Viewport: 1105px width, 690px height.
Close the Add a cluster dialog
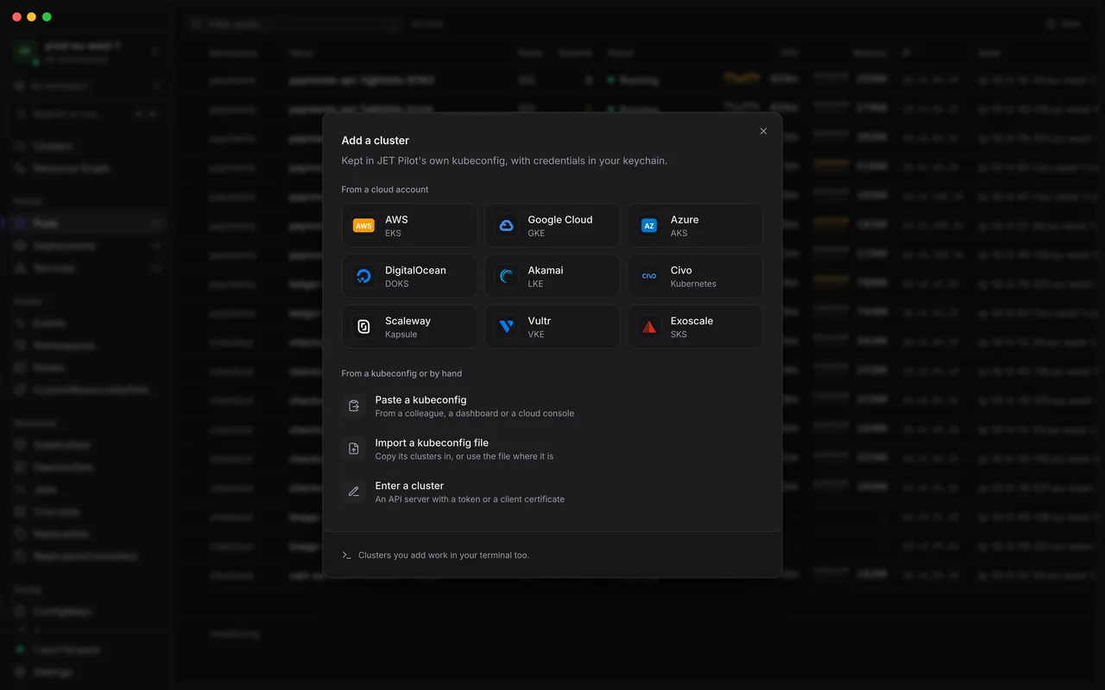(763, 131)
